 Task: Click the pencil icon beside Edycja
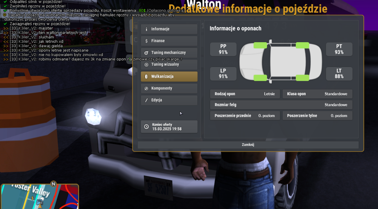click(146, 100)
